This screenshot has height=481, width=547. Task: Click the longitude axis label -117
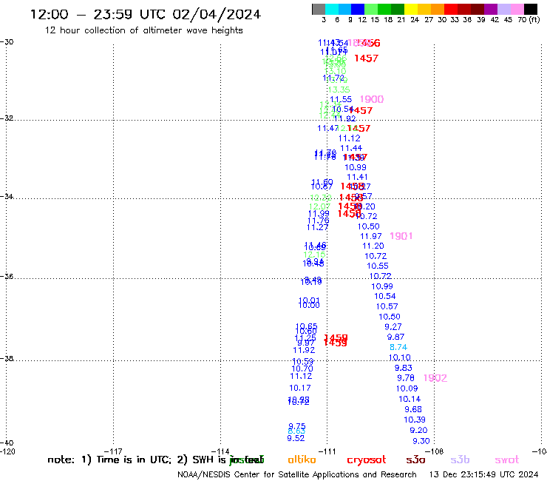[x=113, y=451]
